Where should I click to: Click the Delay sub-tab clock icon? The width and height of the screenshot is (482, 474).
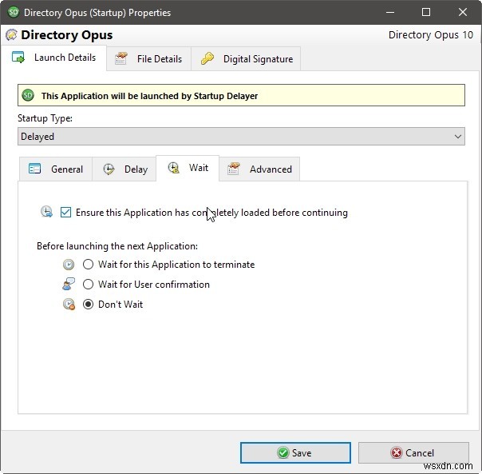pos(109,169)
